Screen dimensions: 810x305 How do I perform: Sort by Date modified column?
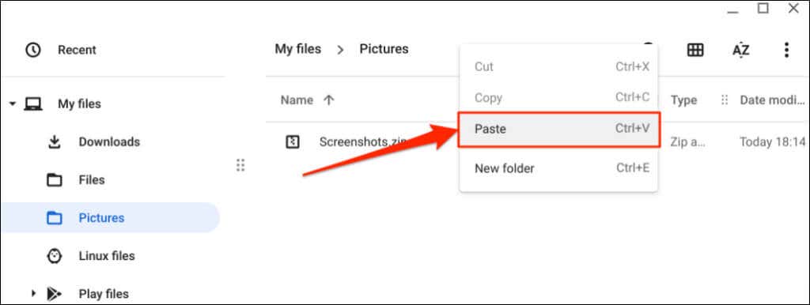(772, 100)
